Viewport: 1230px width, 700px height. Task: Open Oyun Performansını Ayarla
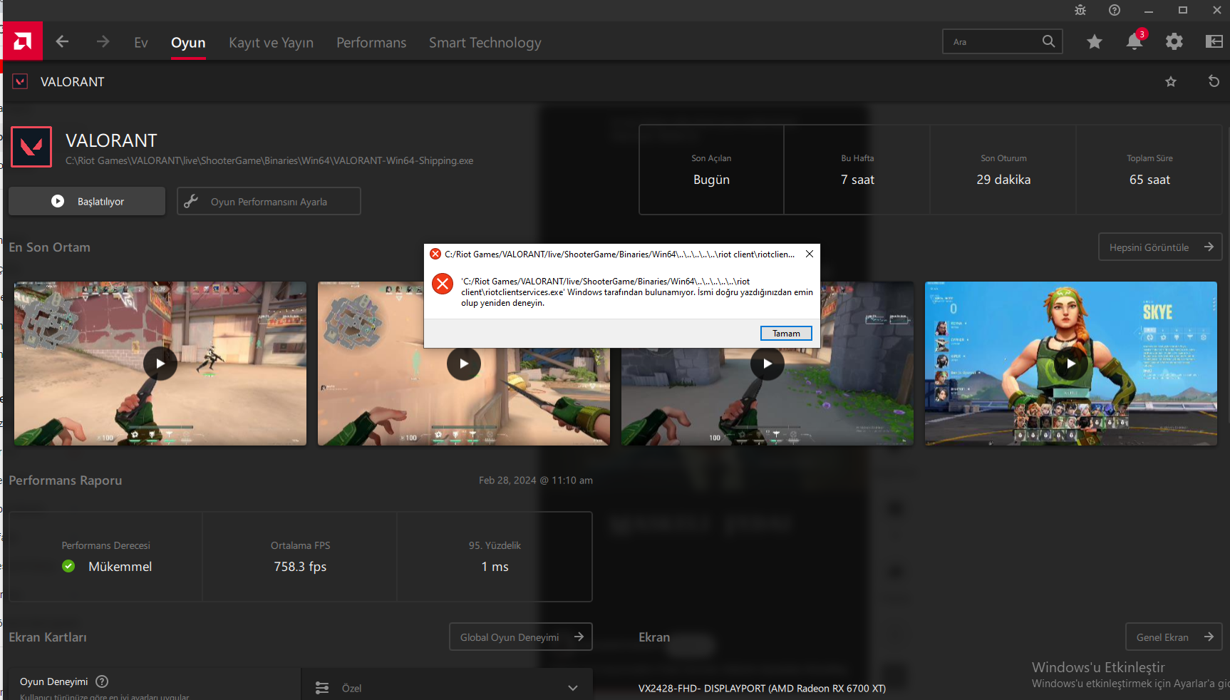click(269, 201)
